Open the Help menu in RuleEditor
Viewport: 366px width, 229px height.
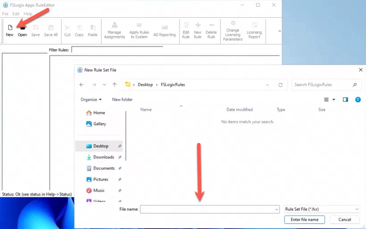[x=28, y=14]
